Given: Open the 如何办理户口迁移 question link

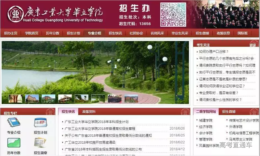Looking at the screenshot, I should [214, 51].
